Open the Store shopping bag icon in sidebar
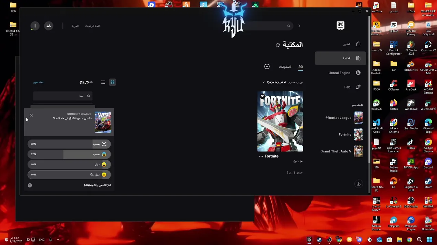 click(358, 44)
